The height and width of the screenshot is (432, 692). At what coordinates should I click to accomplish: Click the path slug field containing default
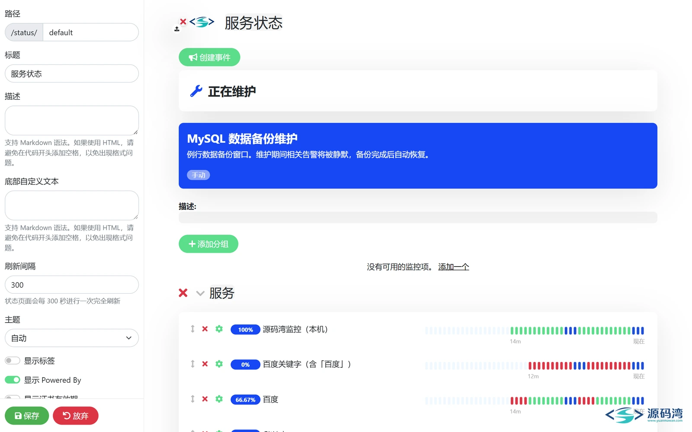91,32
